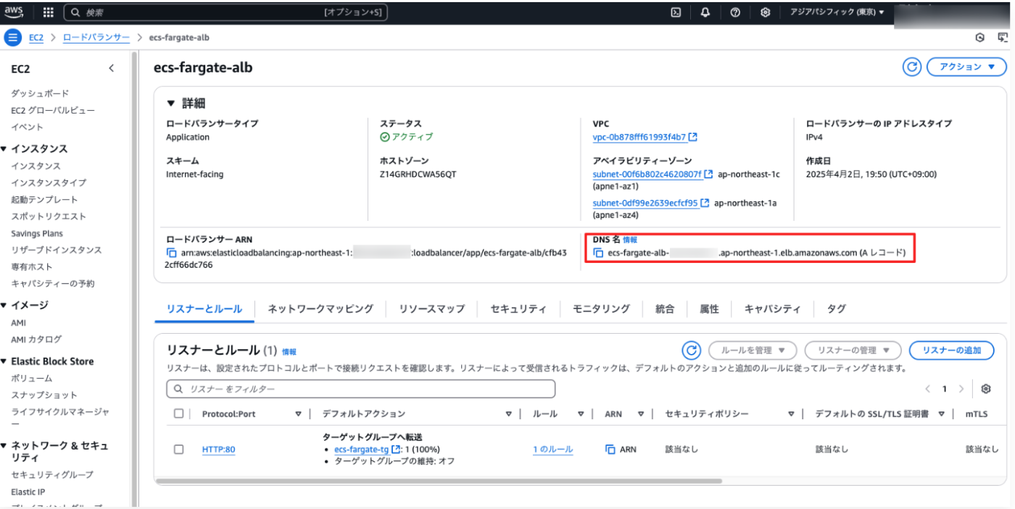Launch CloudShell from top bar icon
Viewport: 1015px width, 509px height.
(x=676, y=12)
